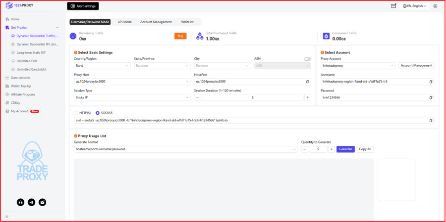Collapse the sidebar hamburger icon
Image resolution: width=446 pixels, height=222 pixels.
(7, 217)
